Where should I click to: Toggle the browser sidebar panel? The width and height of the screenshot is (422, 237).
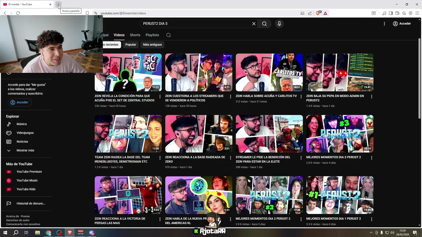391,13
